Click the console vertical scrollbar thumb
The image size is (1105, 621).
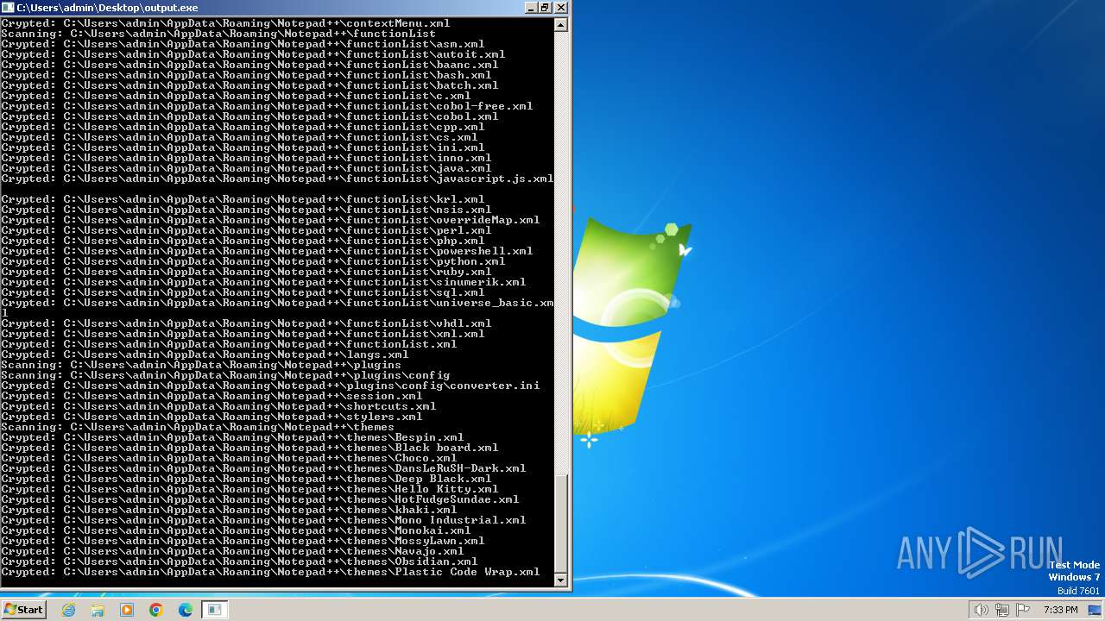coord(561,523)
